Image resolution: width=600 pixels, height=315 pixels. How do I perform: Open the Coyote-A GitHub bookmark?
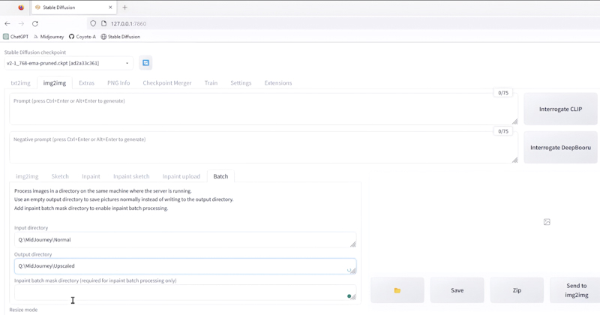click(x=82, y=37)
